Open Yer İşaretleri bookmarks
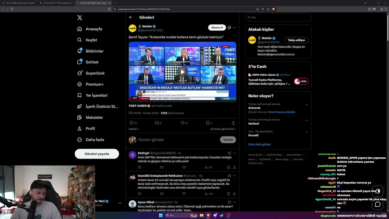This screenshot has height=219, width=389. (x=93, y=95)
